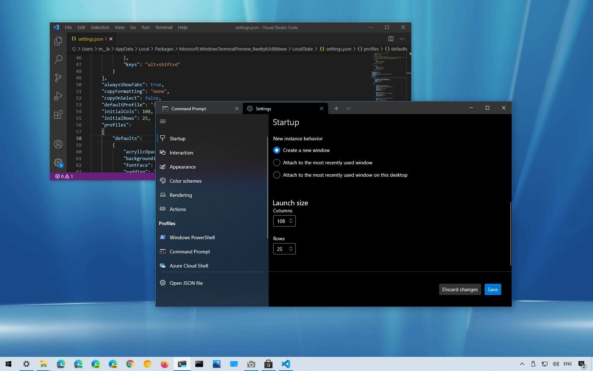The image size is (593, 371).
Task: Discard changes in Terminal settings
Action: click(x=460, y=289)
